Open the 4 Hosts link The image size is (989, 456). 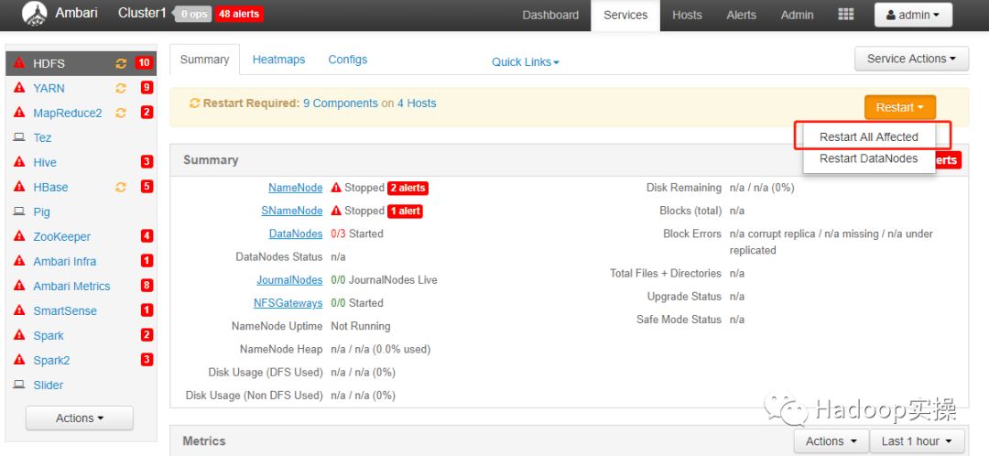(x=417, y=103)
